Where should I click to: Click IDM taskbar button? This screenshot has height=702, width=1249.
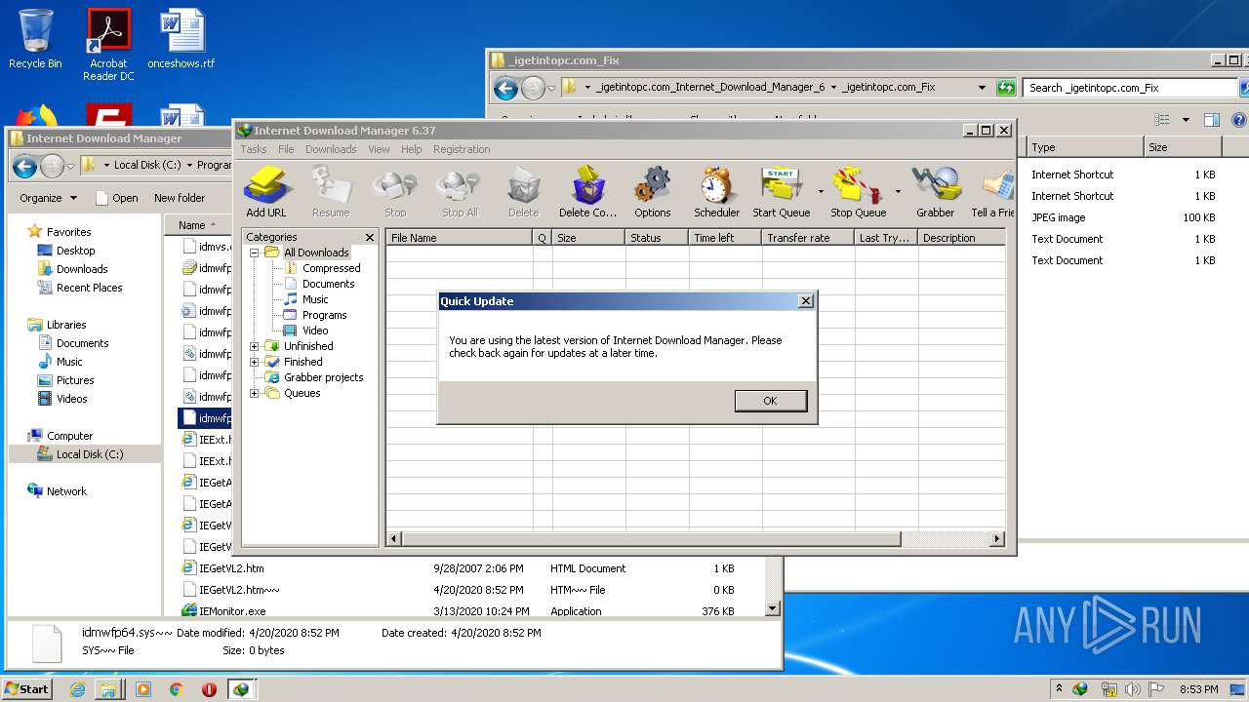[x=241, y=689]
